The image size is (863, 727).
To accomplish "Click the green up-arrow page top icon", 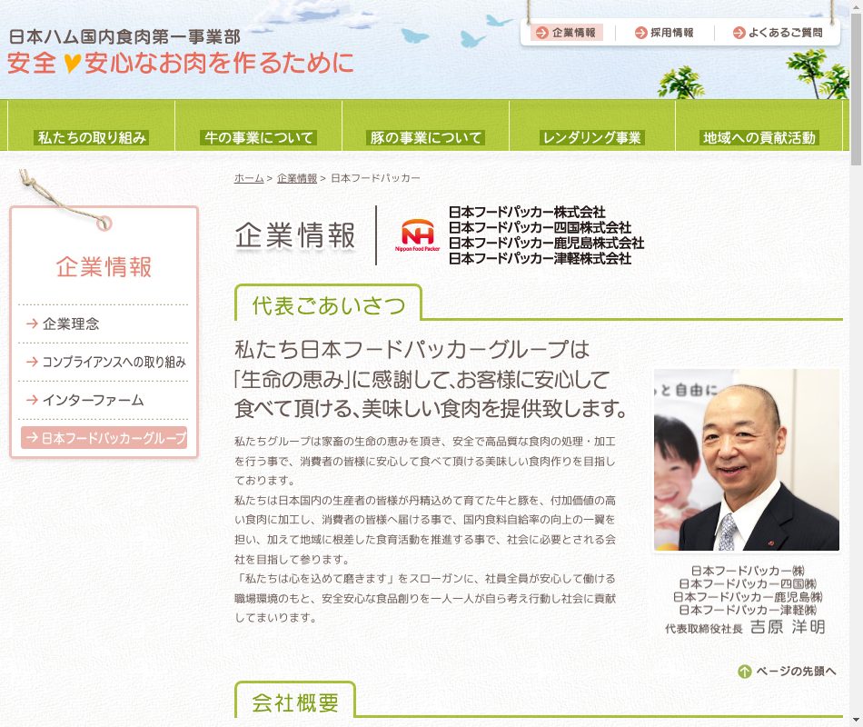I will coord(745,672).
